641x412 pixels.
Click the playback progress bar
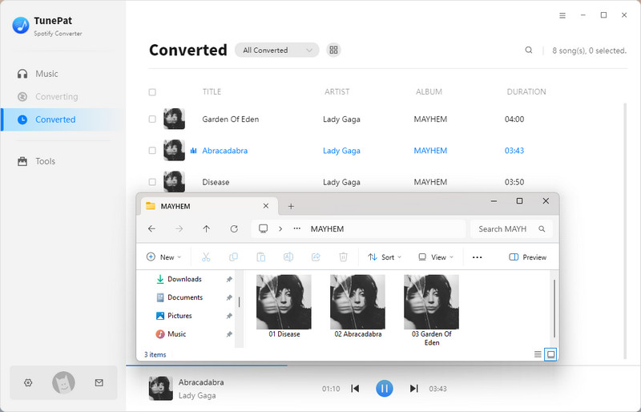click(x=383, y=366)
